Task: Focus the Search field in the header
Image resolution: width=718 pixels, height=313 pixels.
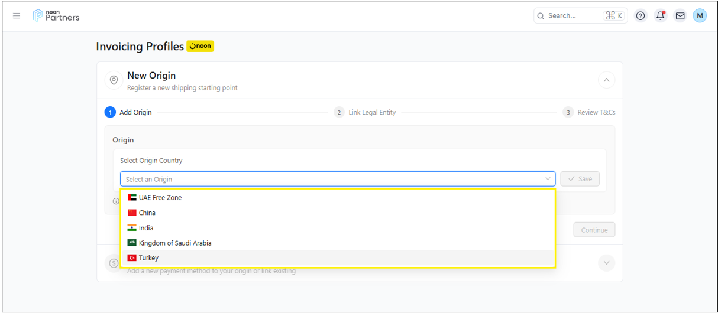Action: click(571, 16)
